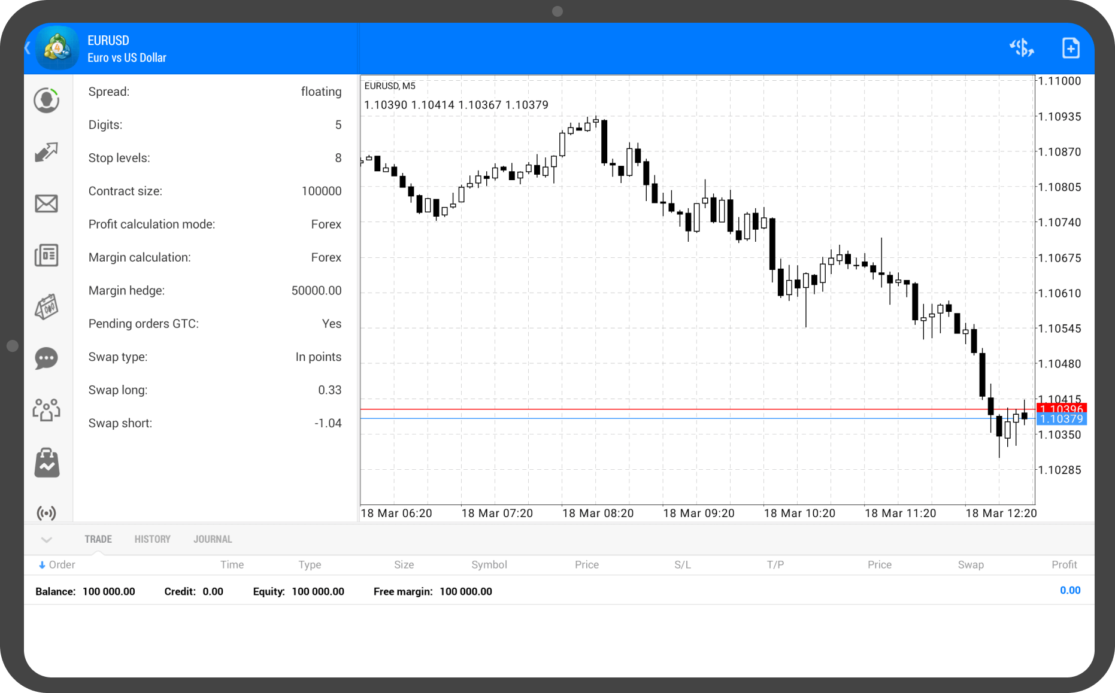Open the economic calendar icon
The width and height of the screenshot is (1115, 693).
pyautogui.click(x=46, y=307)
